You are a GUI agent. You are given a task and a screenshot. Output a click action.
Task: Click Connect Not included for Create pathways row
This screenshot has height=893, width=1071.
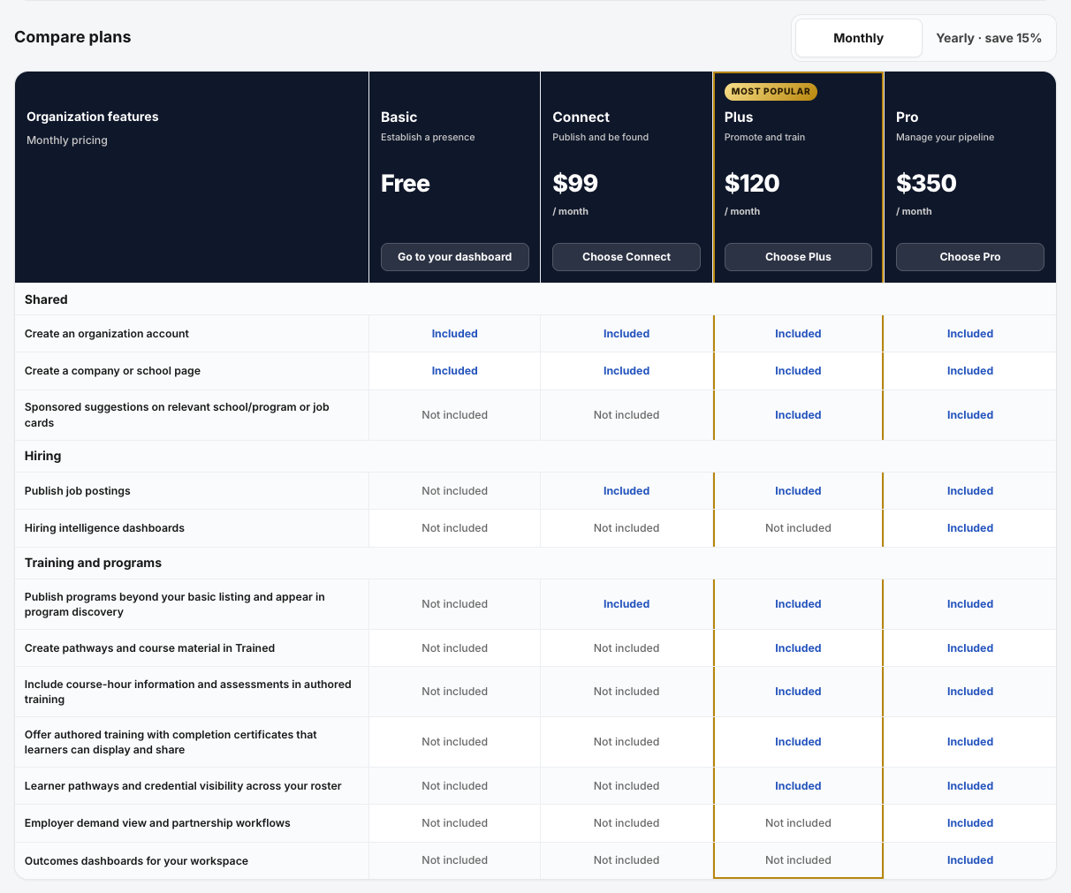pos(627,648)
